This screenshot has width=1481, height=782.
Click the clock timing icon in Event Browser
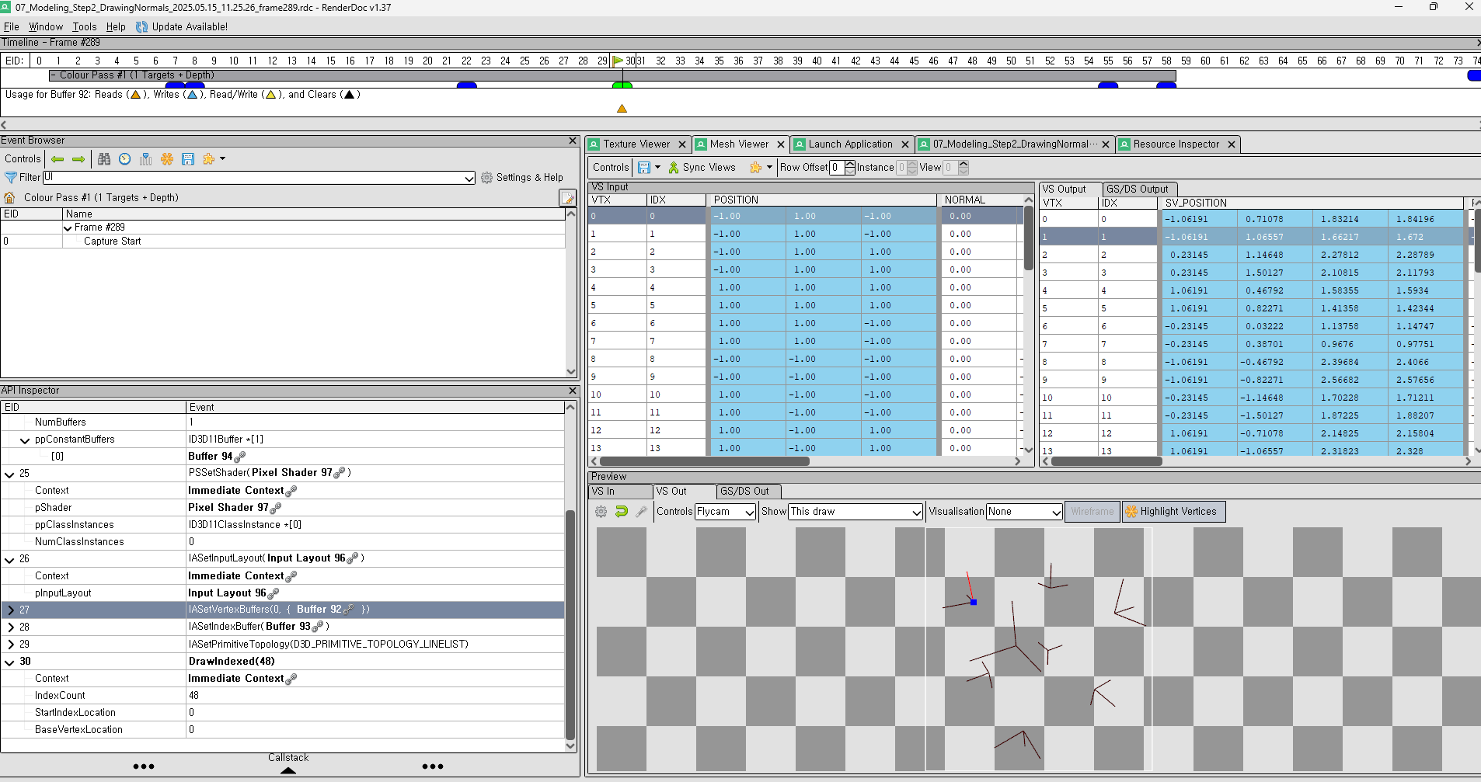pyautogui.click(x=125, y=159)
